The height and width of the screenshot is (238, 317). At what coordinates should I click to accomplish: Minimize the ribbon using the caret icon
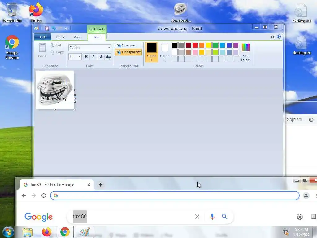pos(272,37)
